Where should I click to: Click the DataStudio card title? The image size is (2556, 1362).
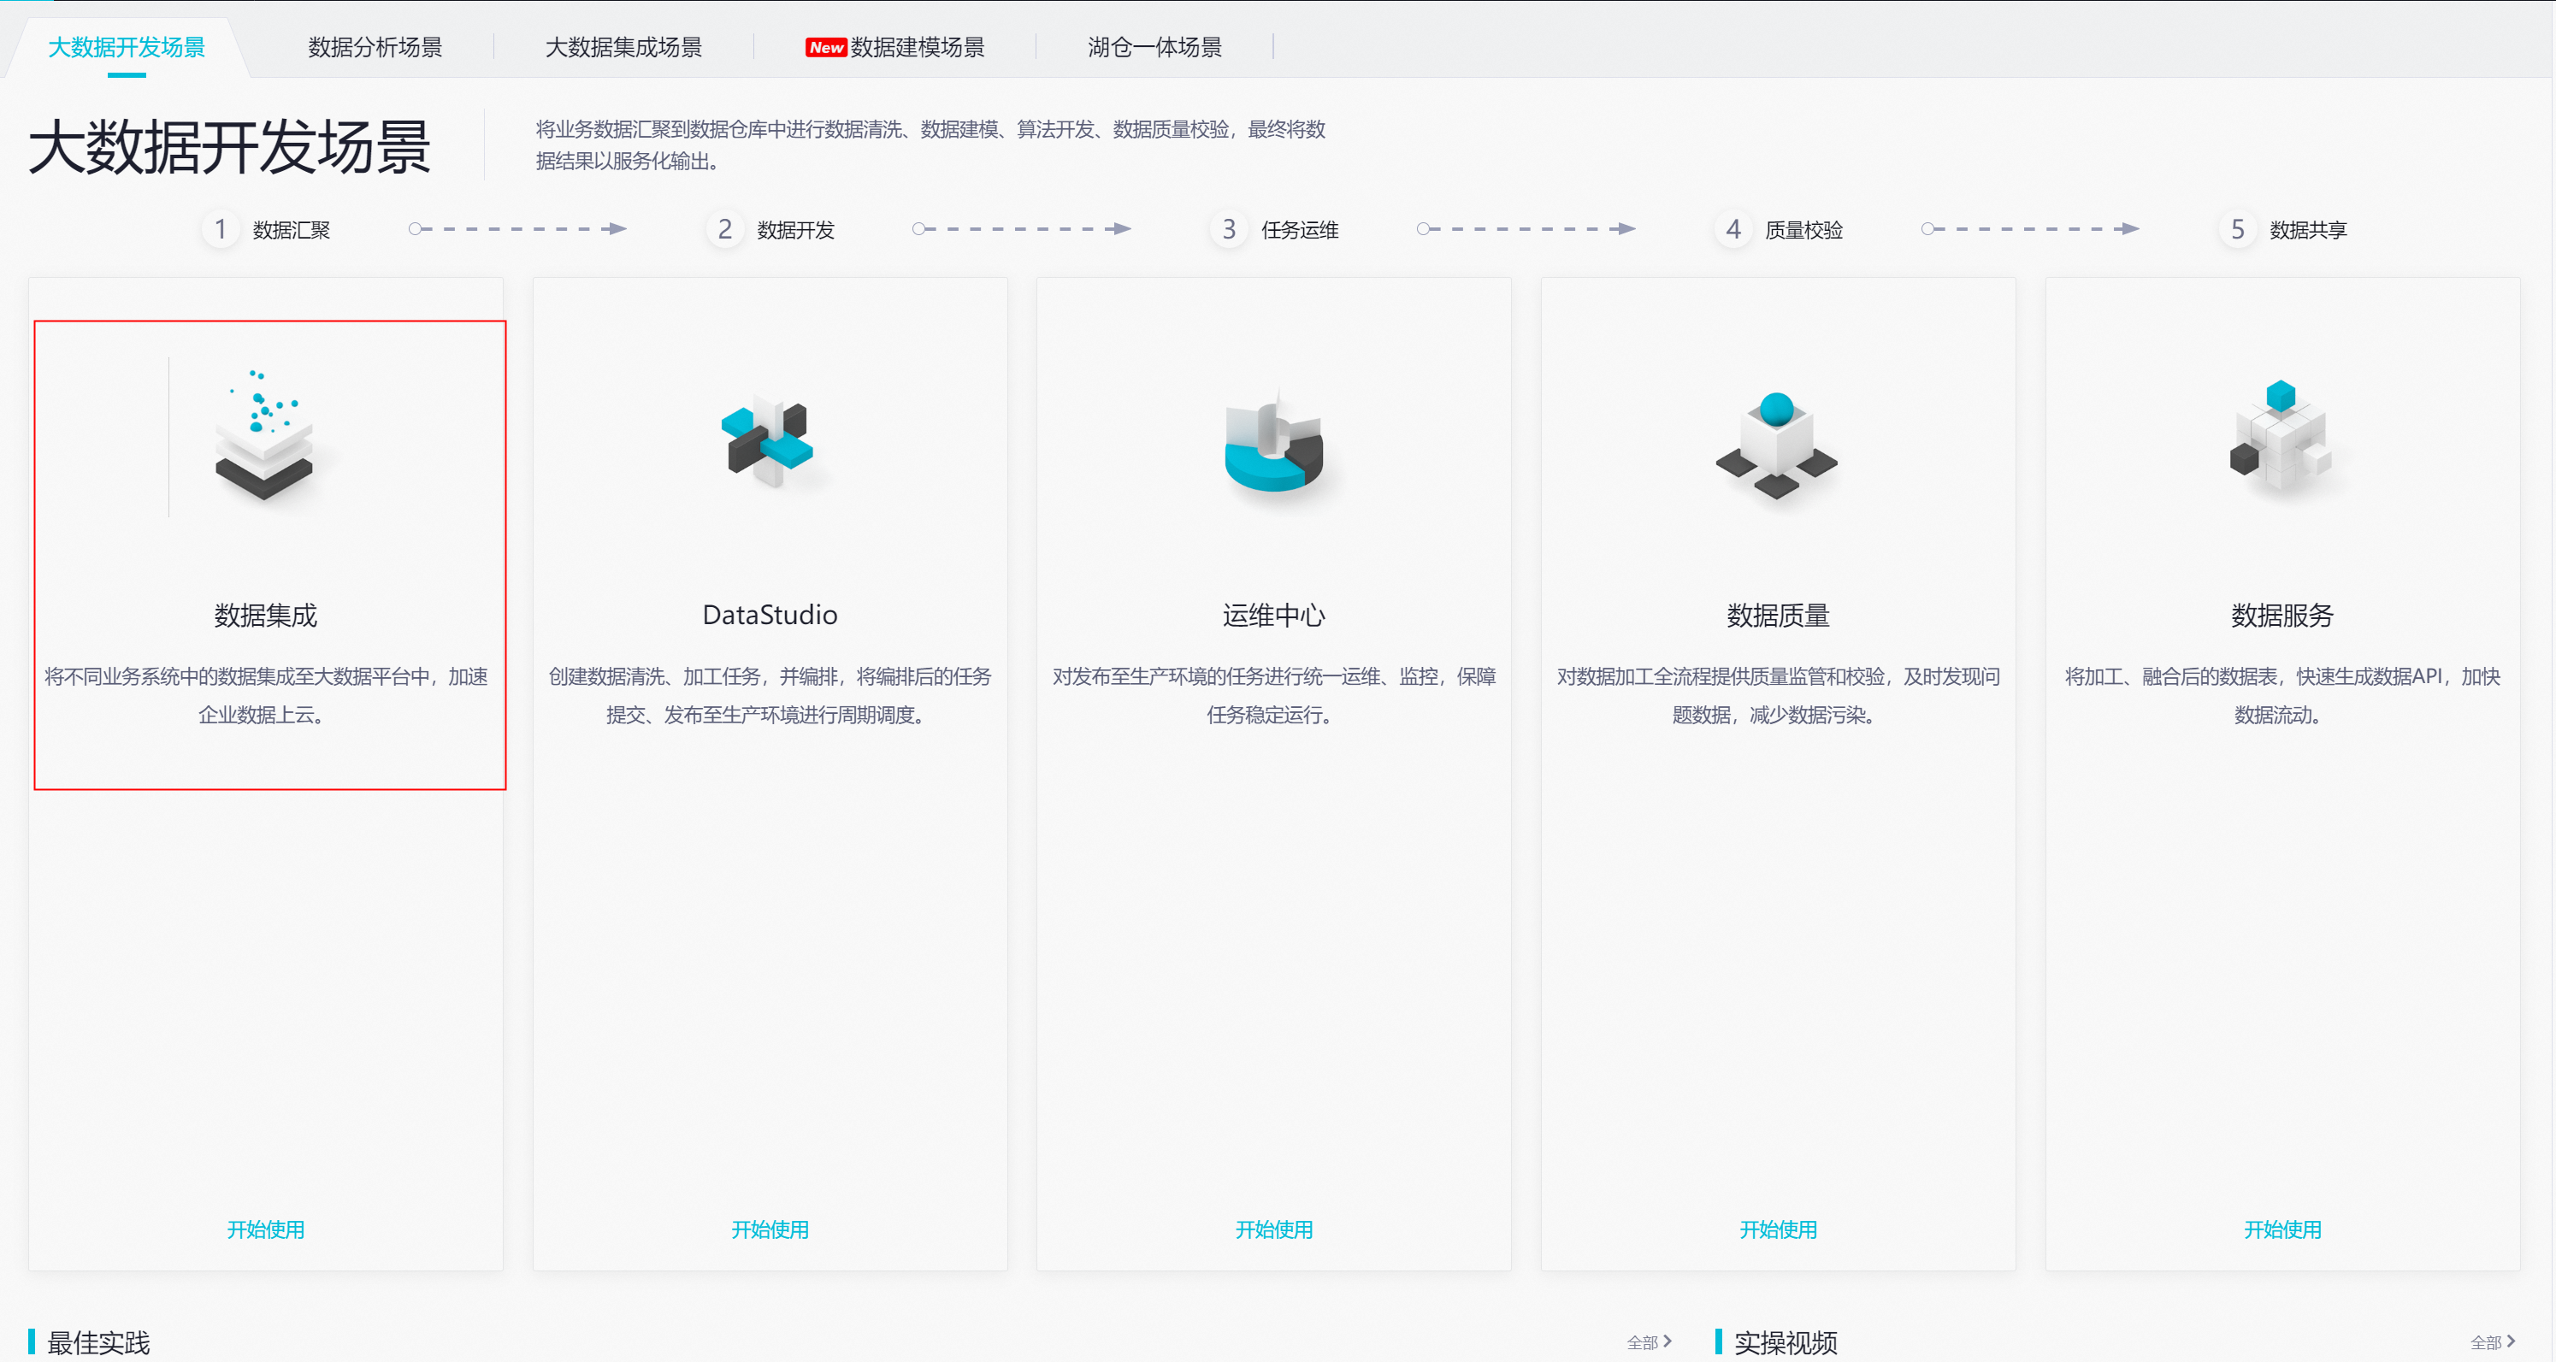(x=769, y=615)
